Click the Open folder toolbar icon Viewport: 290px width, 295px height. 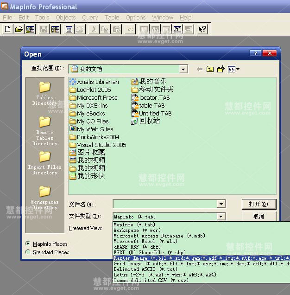coord(19,29)
